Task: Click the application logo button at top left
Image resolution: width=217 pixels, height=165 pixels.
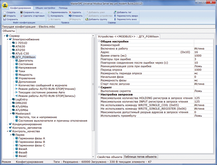Action: (x=5, y=5)
